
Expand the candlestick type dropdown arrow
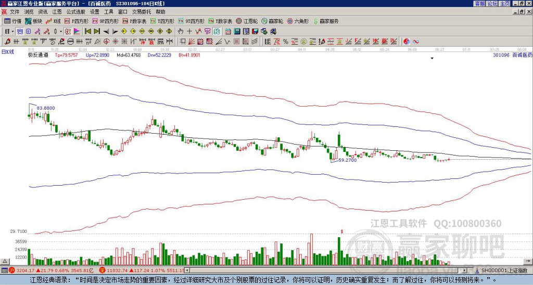61,32
